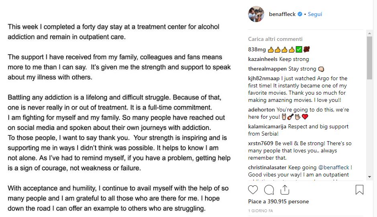Open adehorton commenter profile

261,110
